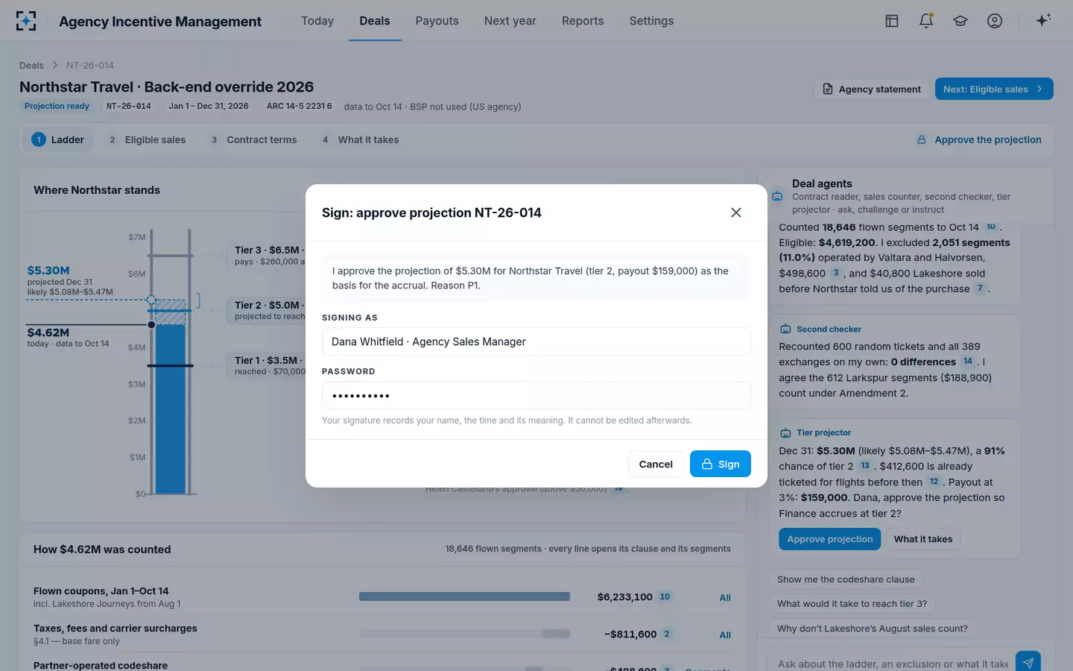This screenshot has width=1073, height=671.
Task: Click Approve the projection link
Action: click(979, 139)
